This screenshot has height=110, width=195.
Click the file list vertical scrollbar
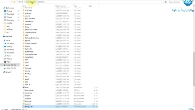(194, 69)
